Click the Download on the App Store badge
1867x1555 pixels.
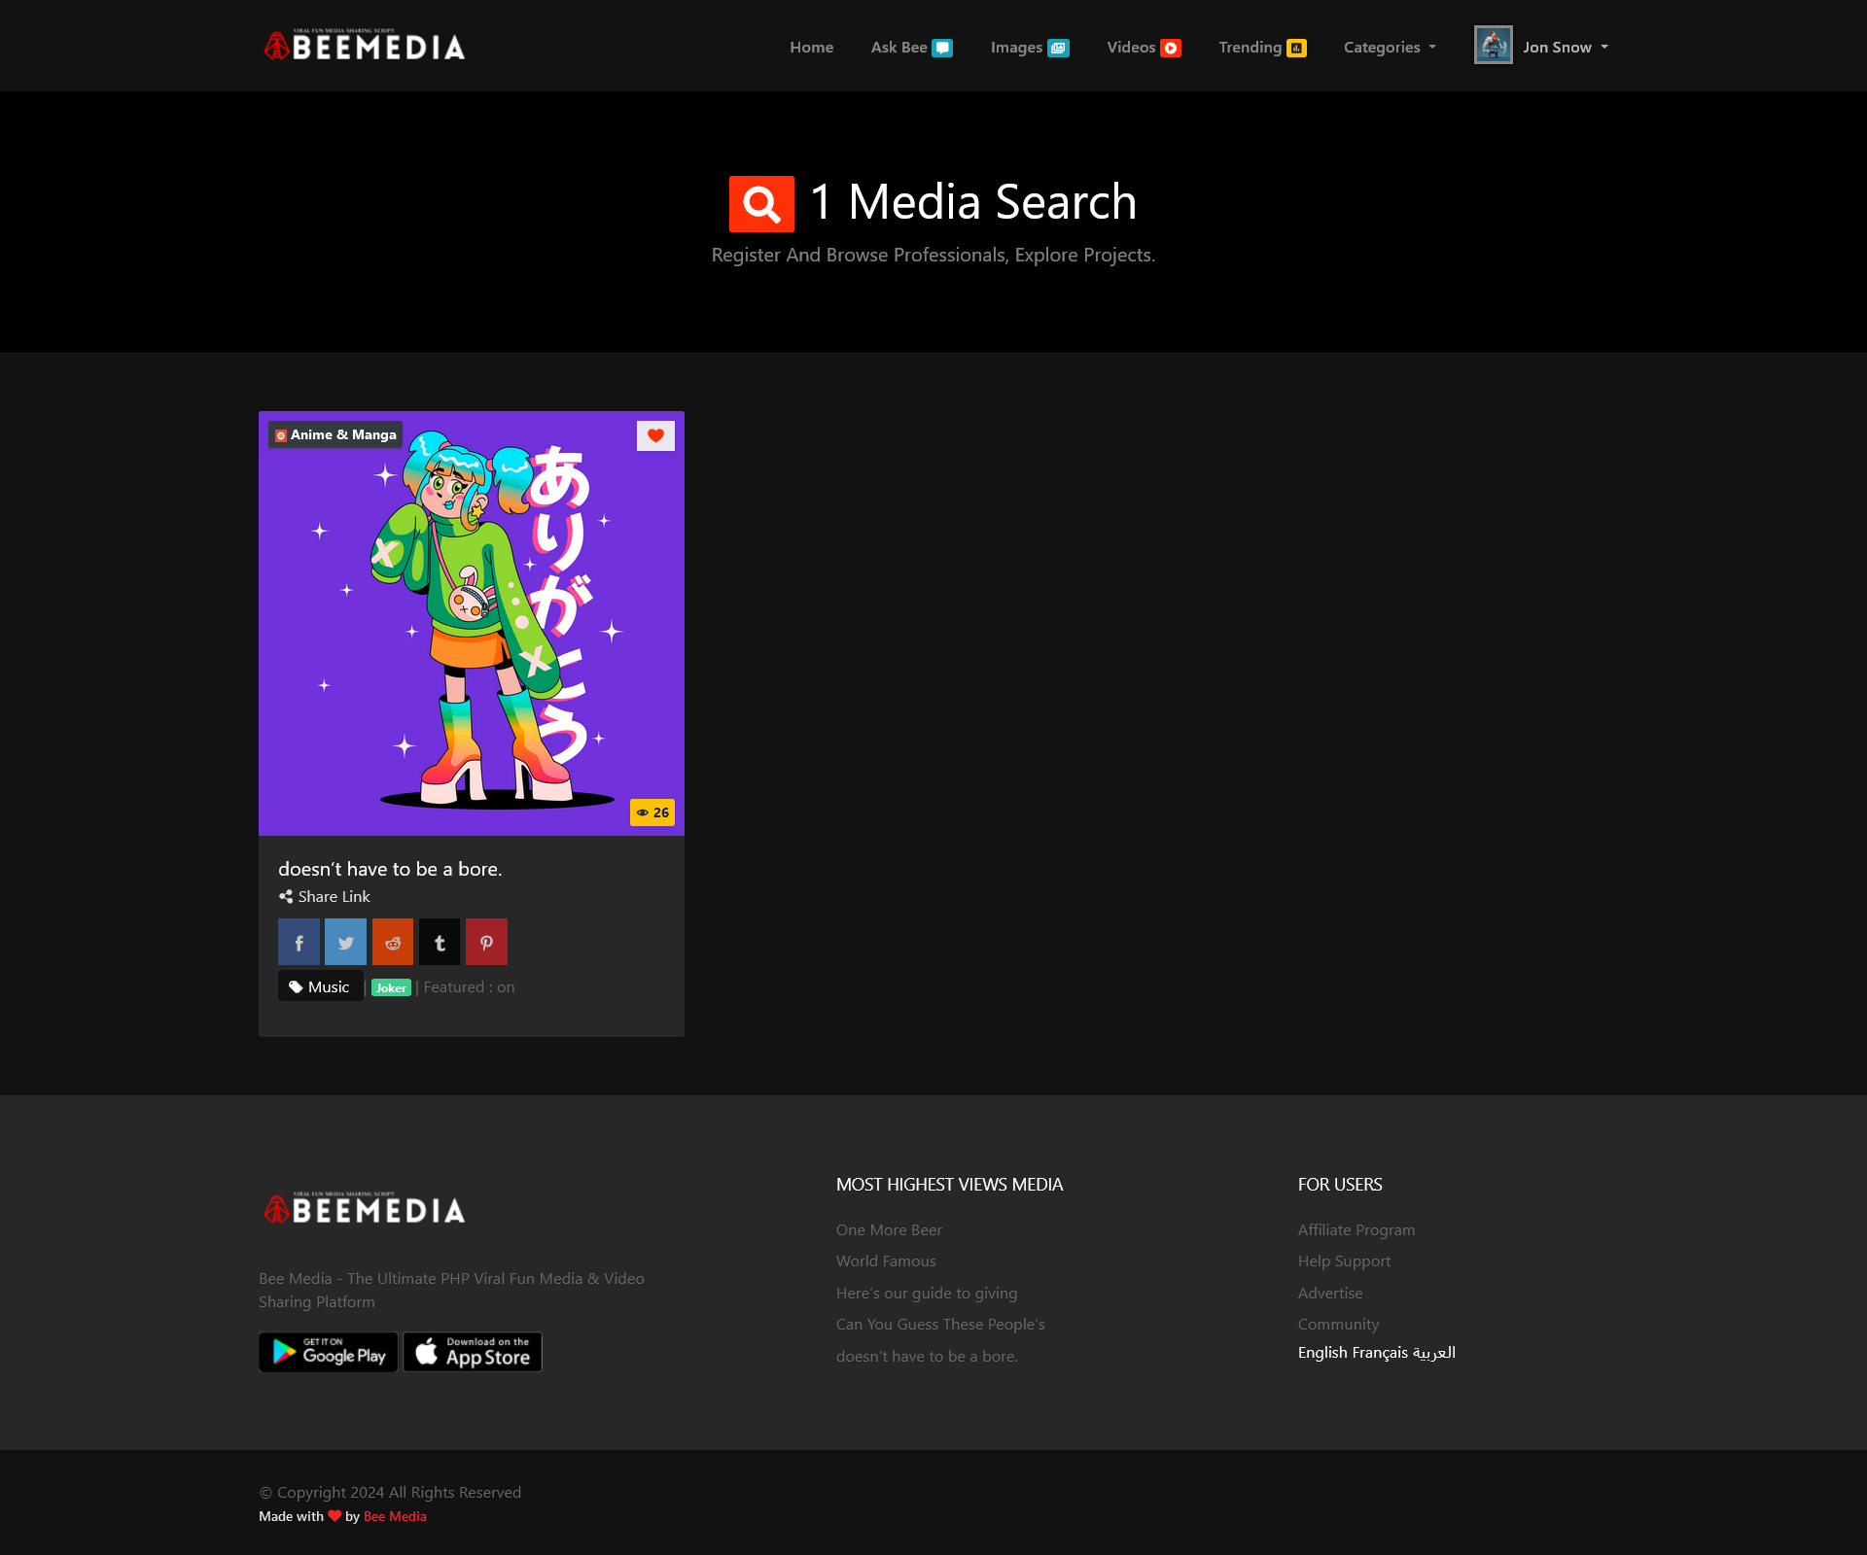coord(472,1351)
